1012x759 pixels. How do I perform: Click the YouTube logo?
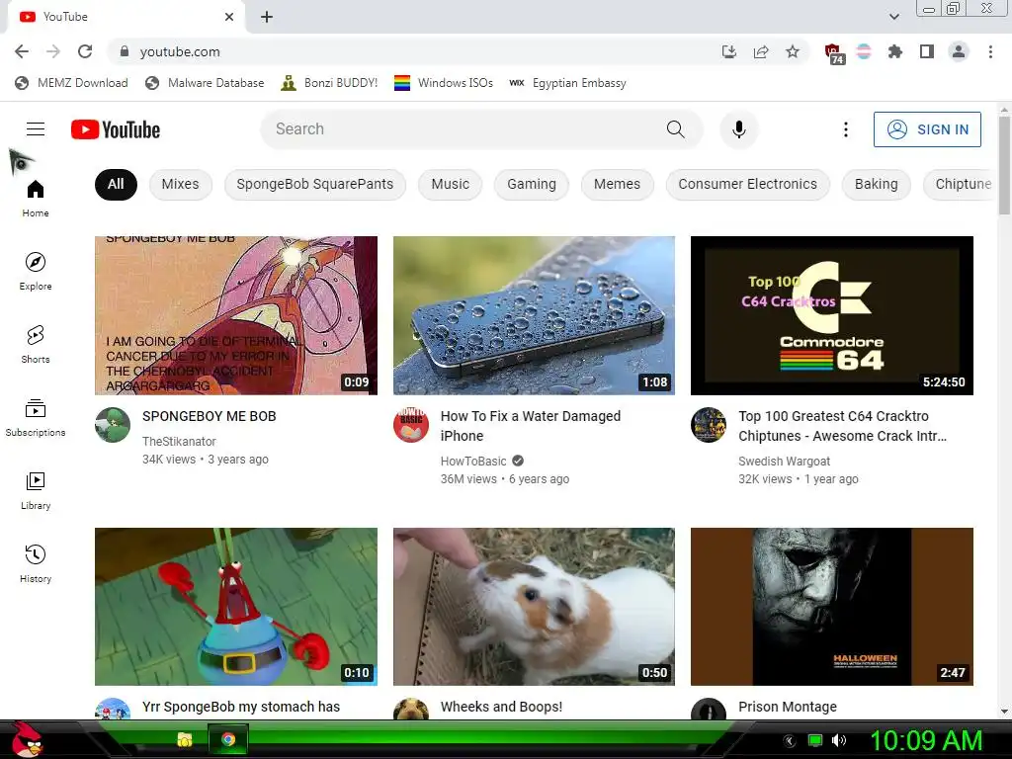[x=116, y=129]
